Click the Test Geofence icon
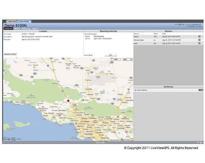The height and width of the screenshot is (163, 205). (135, 90)
